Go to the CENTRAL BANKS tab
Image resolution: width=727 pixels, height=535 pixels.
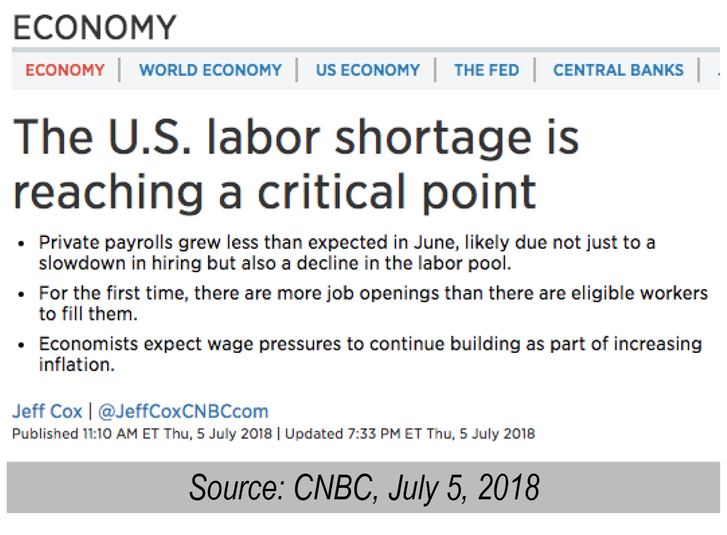tap(618, 70)
